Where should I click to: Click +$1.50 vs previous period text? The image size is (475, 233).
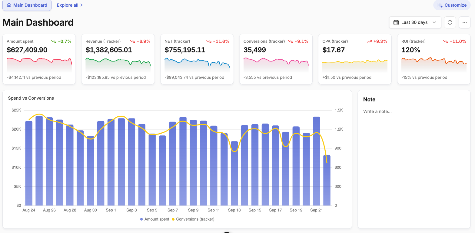tap(347, 77)
